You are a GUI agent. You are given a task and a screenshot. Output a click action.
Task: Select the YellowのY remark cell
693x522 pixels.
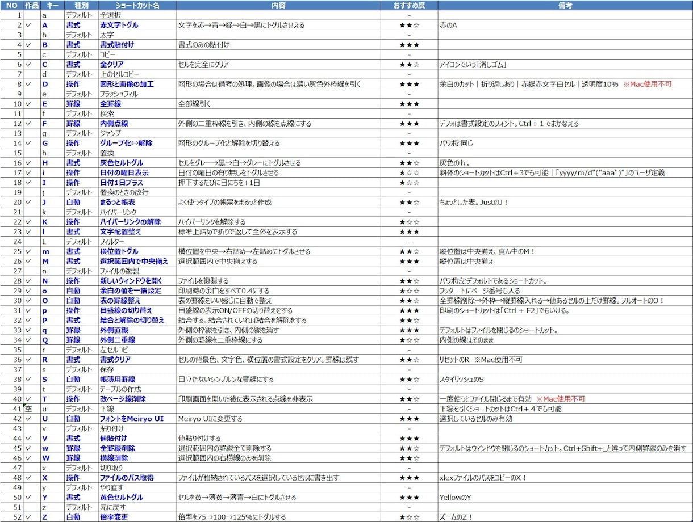coord(565,498)
